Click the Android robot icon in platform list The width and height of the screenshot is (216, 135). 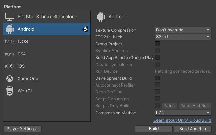(10, 29)
